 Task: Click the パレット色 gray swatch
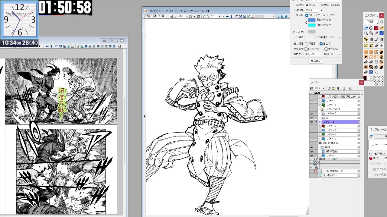tap(312, 32)
